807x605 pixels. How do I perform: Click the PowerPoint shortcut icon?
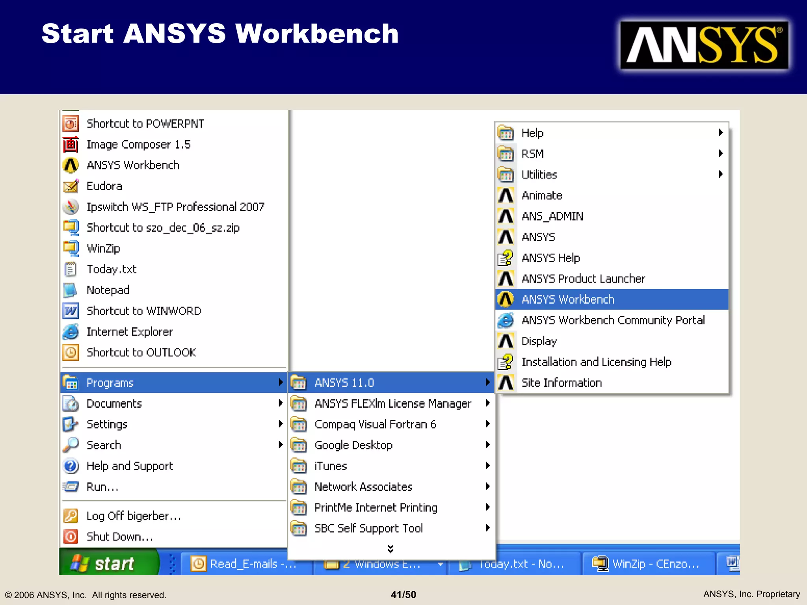coord(71,124)
